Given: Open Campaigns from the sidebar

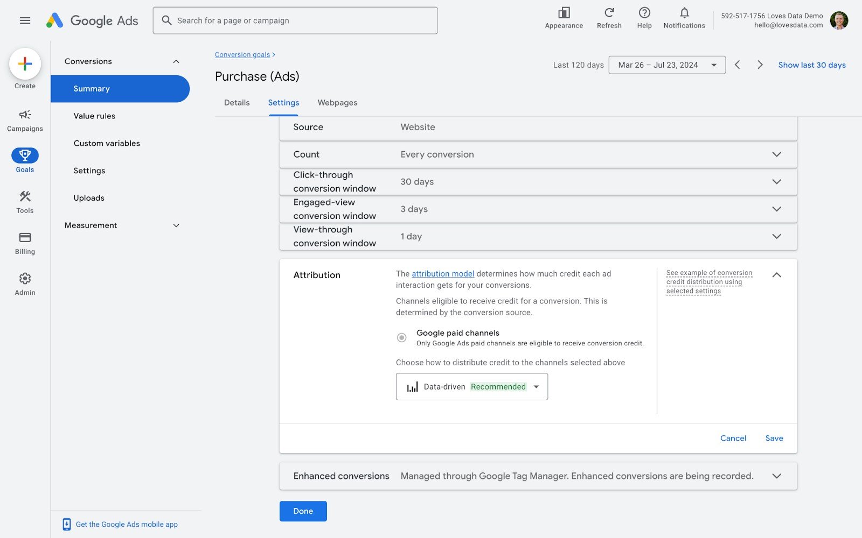Looking at the screenshot, I should tap(25, 121).
